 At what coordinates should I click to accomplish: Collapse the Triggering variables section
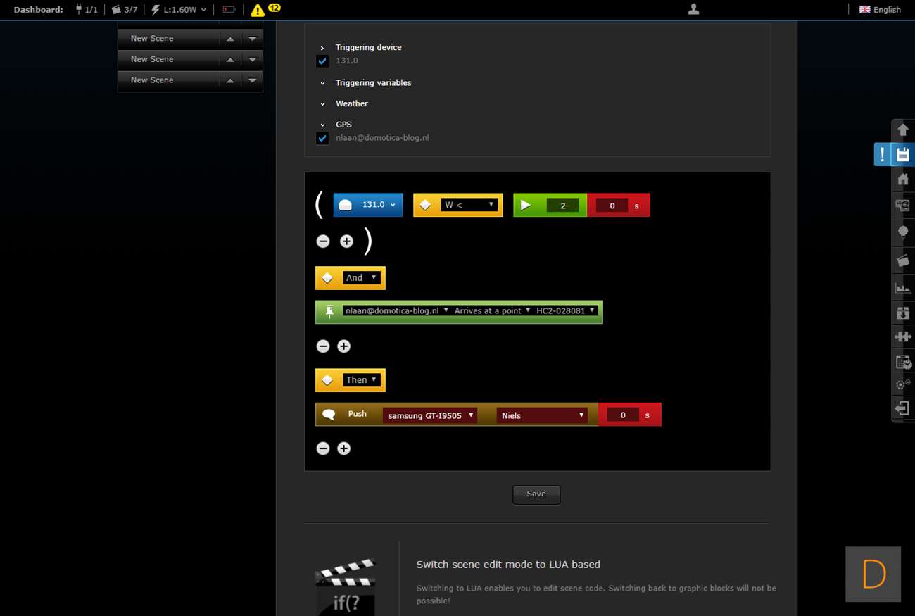click(322, 83)
